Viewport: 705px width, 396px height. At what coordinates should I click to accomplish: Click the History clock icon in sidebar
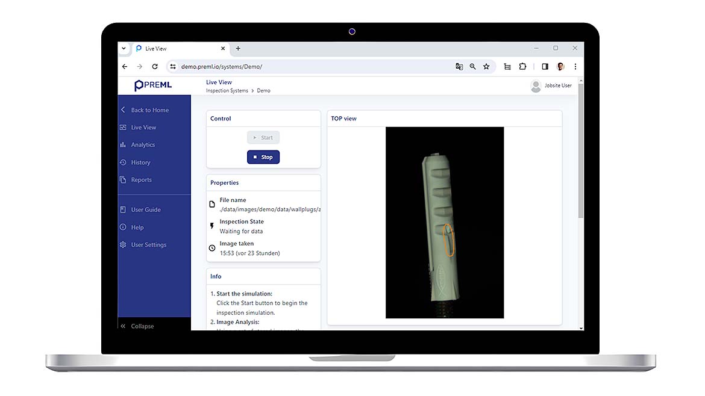pos(123,162)
